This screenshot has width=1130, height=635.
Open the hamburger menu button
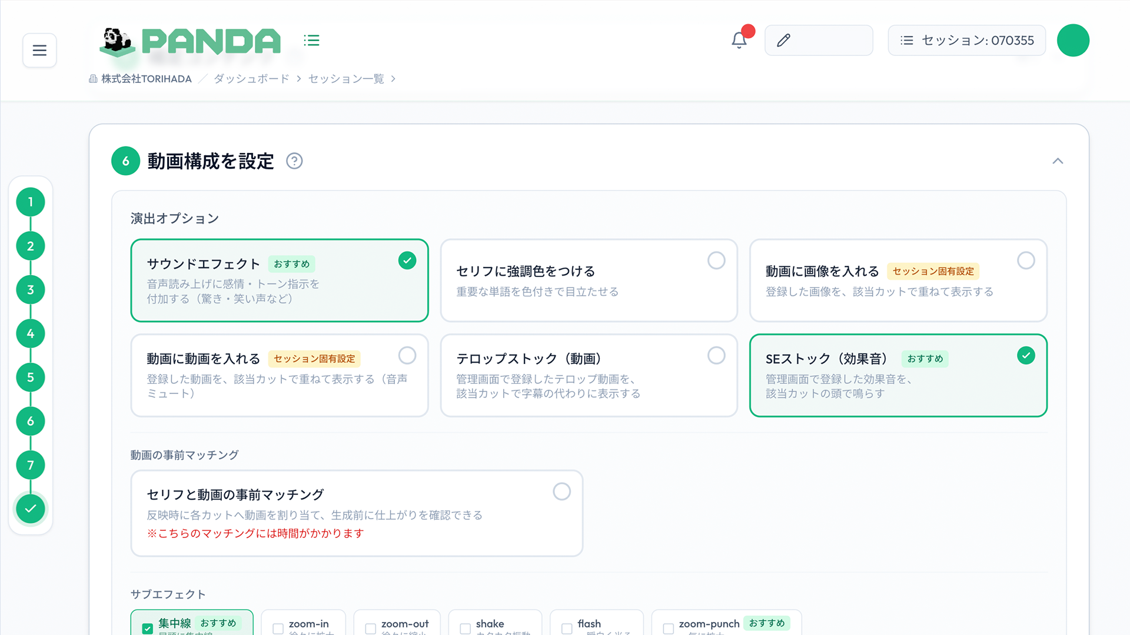tap(39, 51)
